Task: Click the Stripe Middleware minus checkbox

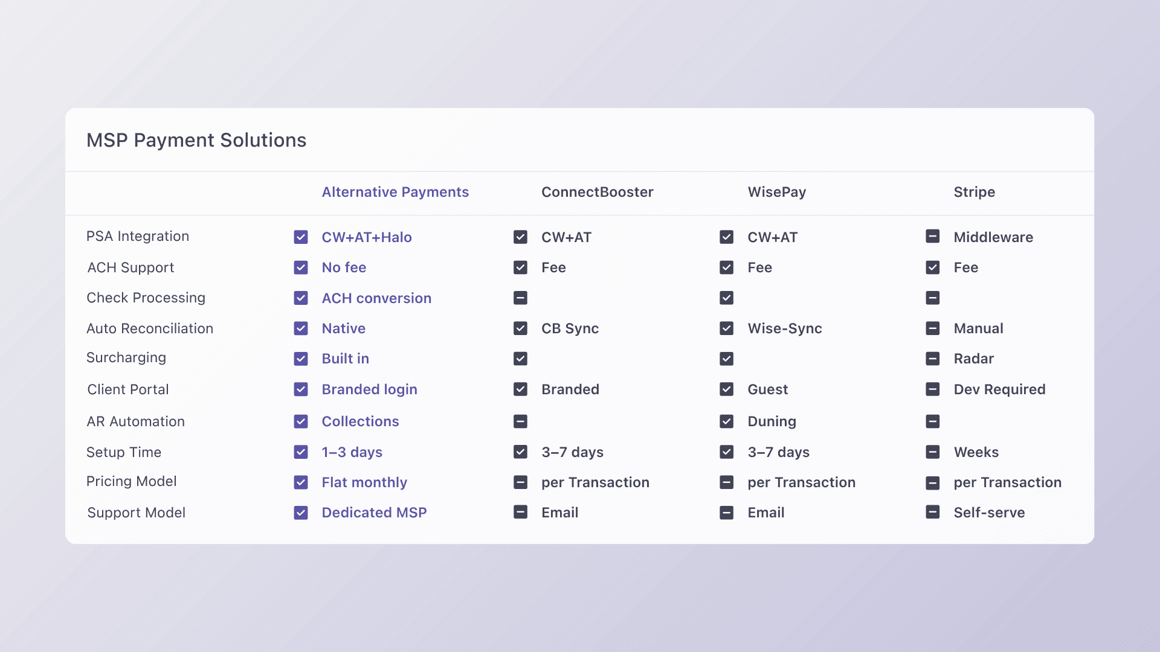Action: pyautogui.click(x=933, y=236)
